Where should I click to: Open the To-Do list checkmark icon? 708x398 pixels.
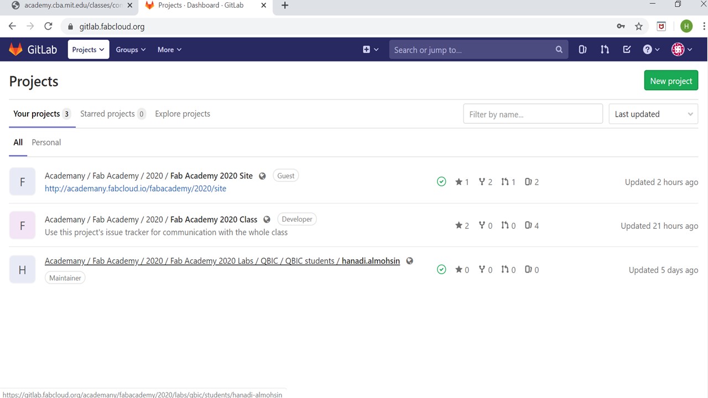click(x=627, y=50)
